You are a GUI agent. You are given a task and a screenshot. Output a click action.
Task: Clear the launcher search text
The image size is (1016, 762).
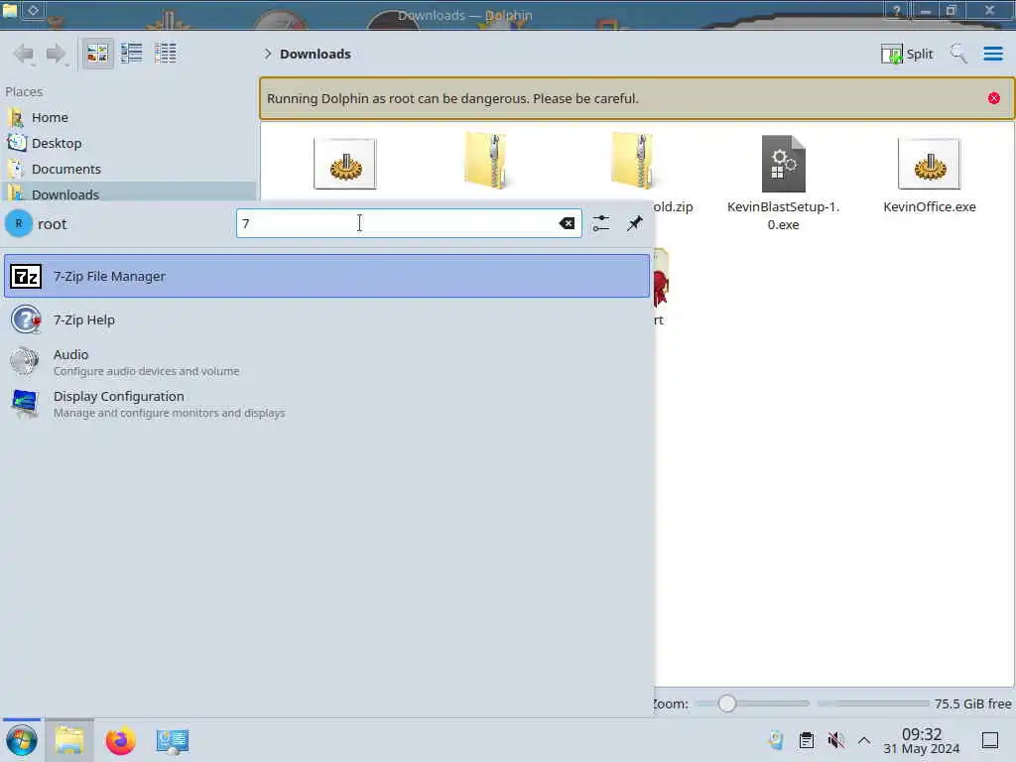[x=567, y=223]
